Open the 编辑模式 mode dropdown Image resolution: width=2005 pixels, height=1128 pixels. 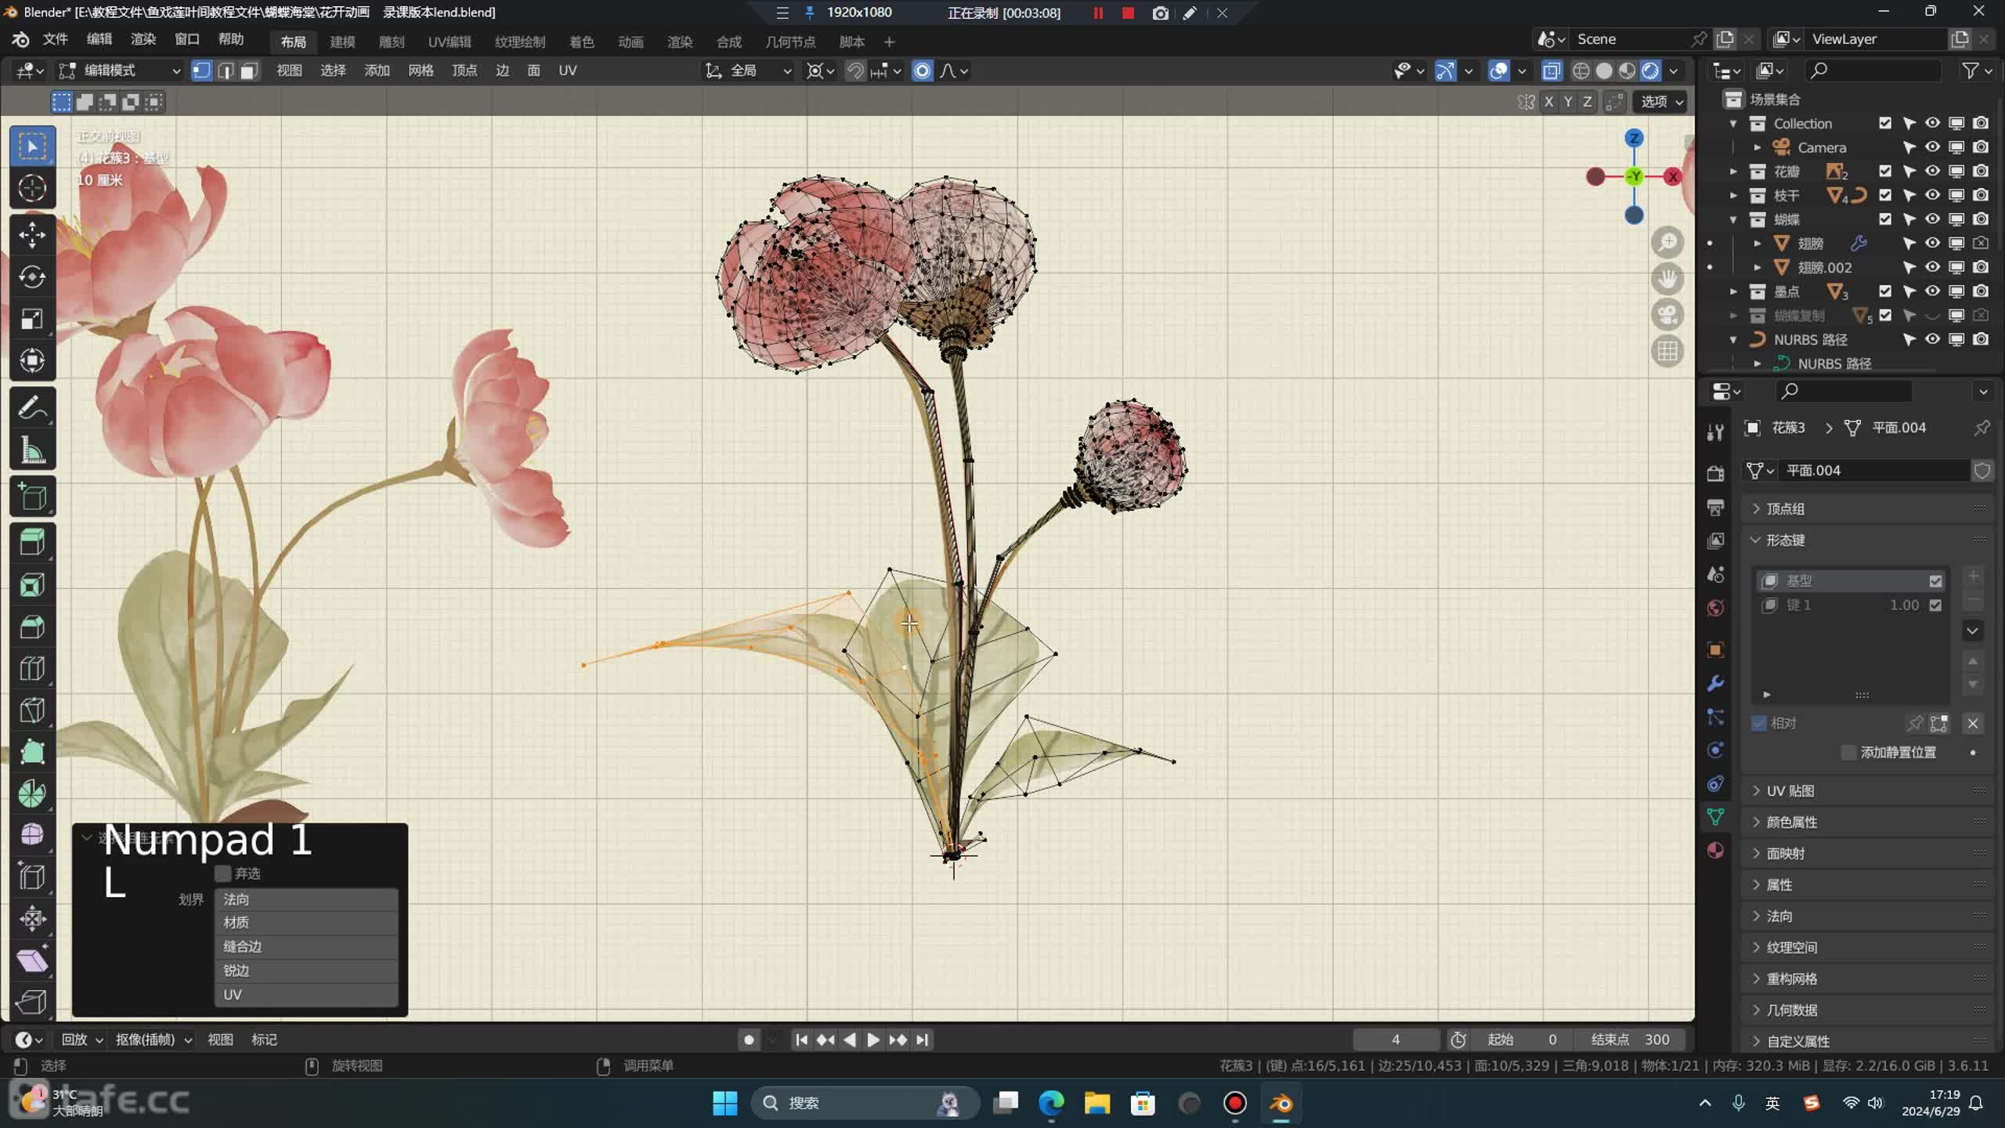(121, 70)
